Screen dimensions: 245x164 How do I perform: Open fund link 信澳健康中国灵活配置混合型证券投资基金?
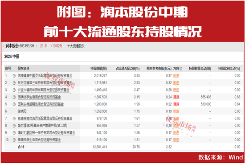(45, 76)
